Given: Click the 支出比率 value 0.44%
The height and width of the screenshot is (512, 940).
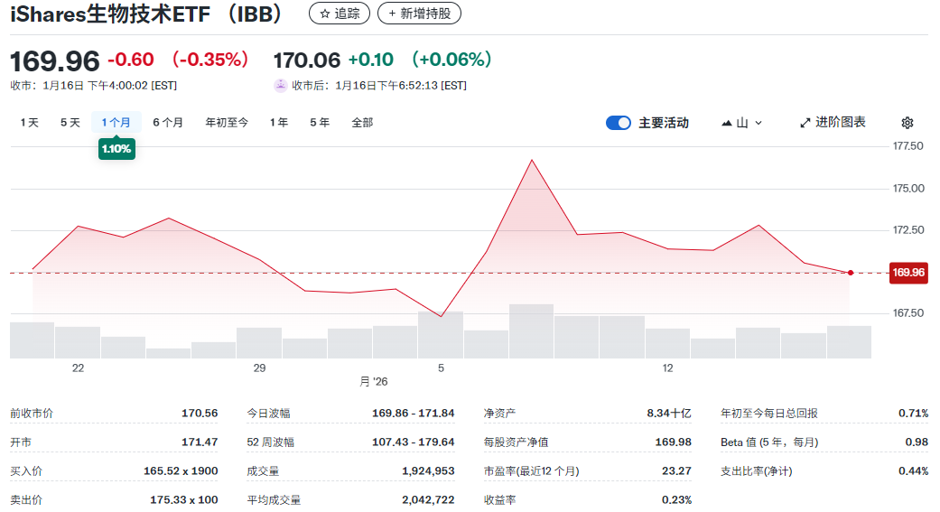Looking at the screenshot, I should click(913, 470).
